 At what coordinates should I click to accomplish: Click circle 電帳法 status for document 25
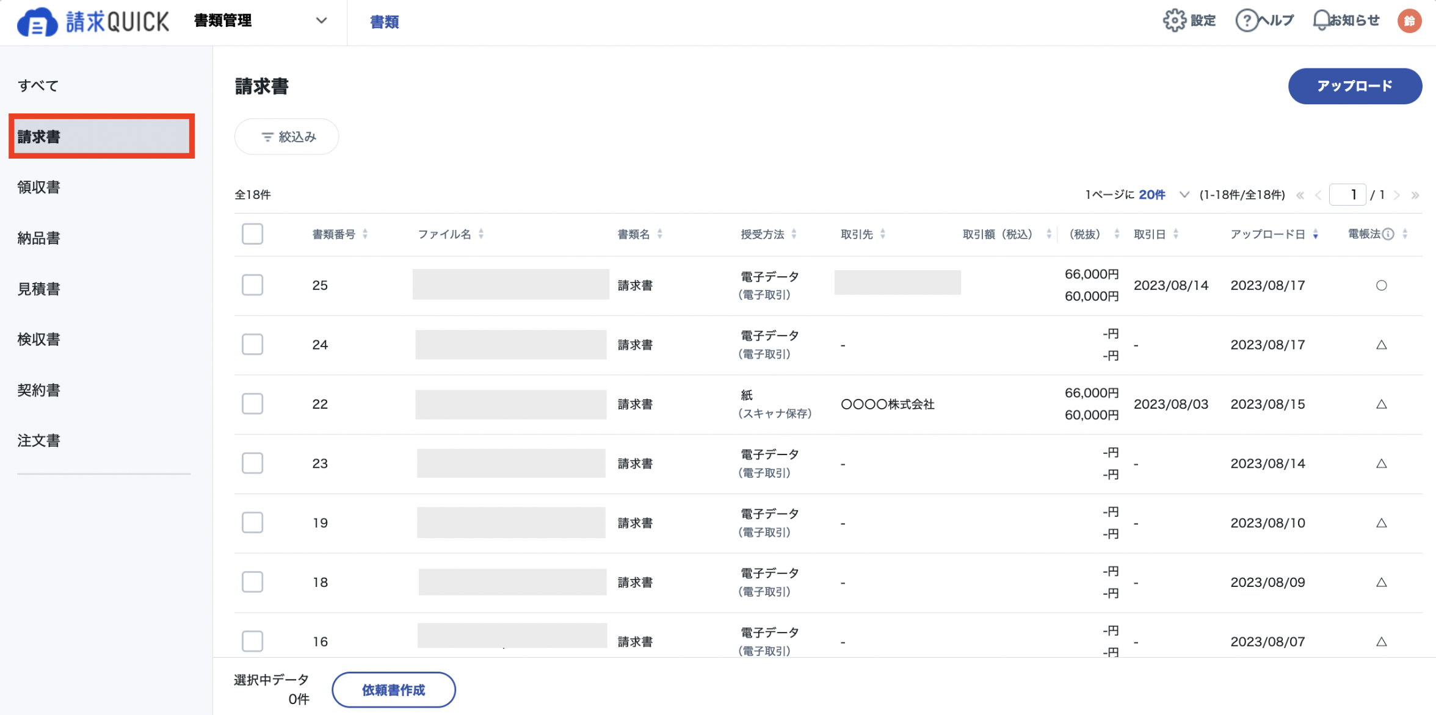[x=1382, y=286]
